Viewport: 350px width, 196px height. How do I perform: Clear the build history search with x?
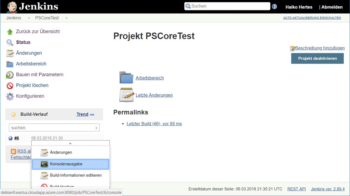click(x=96, y=128)
